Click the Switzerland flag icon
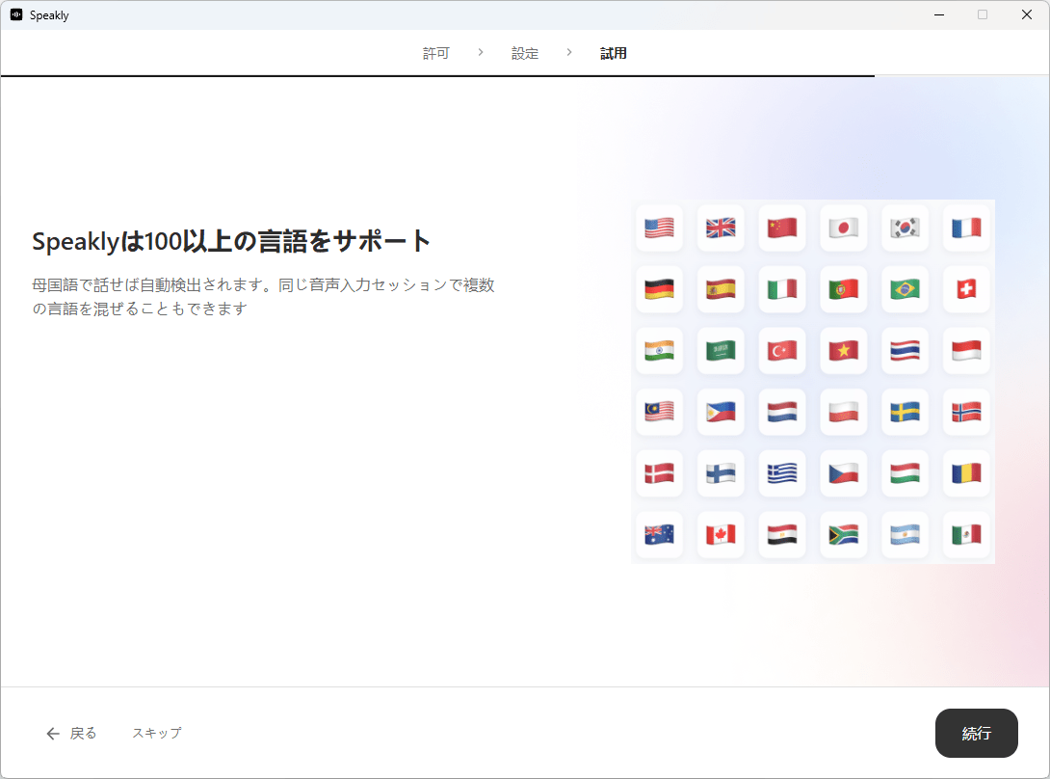The width and height of the screenshot is (1050, 779). pyautogui.click(x=966, y=289)
